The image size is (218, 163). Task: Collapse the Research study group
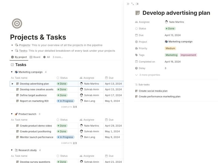pyautogui.click(x=12, y=150)
